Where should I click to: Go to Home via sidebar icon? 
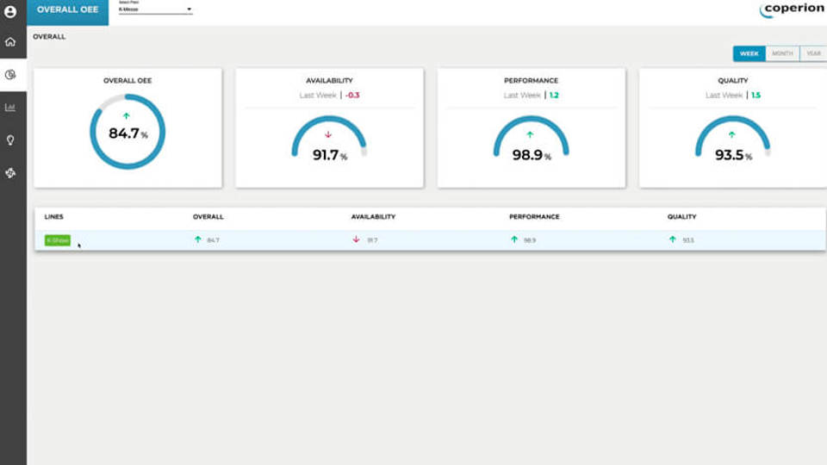[11, 42]
